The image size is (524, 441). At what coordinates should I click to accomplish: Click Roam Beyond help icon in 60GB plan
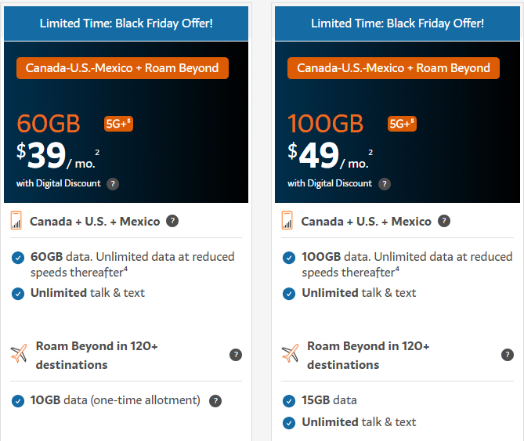(x=235, y=355)
